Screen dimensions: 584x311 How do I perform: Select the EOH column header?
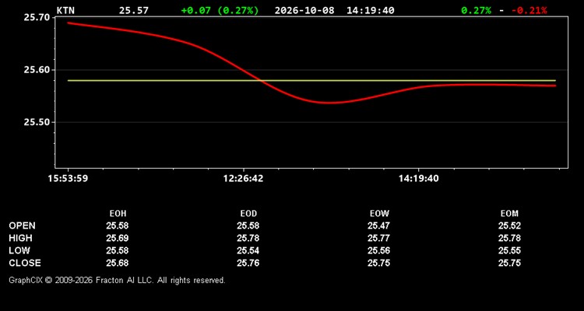118,214
